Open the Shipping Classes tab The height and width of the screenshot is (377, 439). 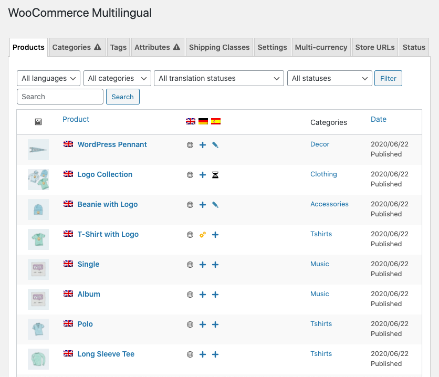[x=219, y=47]
